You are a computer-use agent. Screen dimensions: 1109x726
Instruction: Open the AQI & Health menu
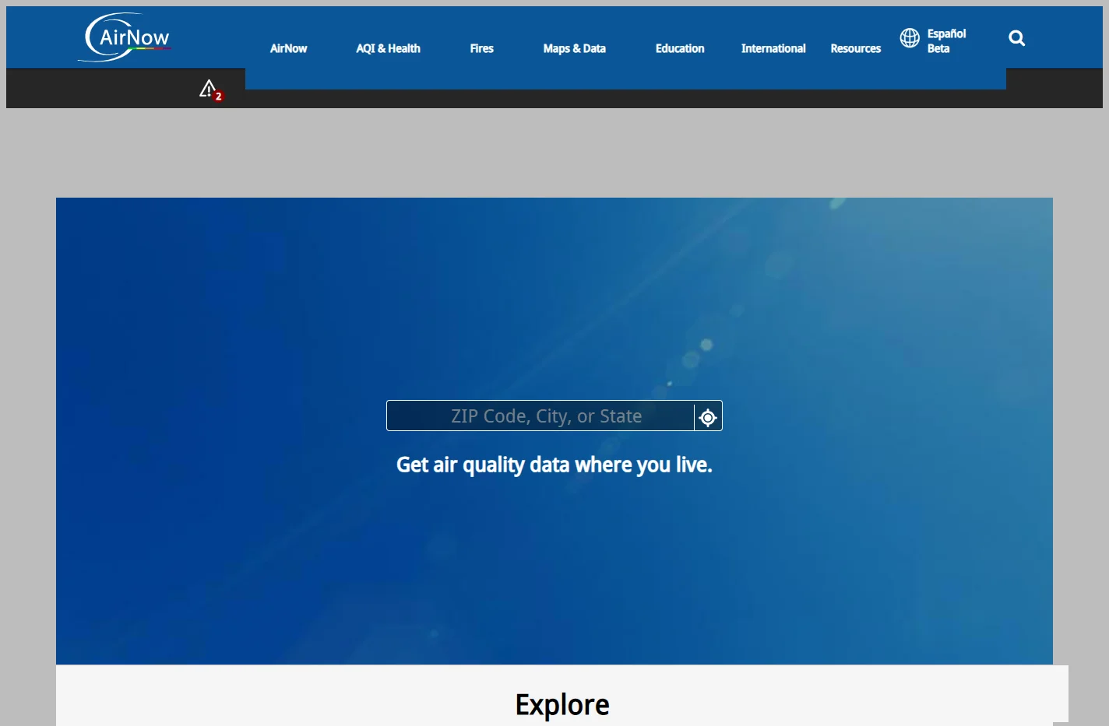[388, 48]
